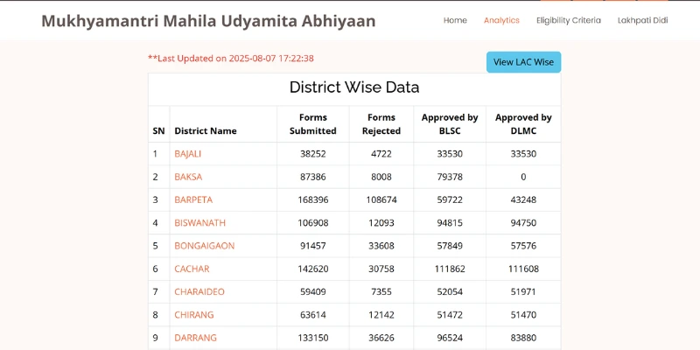Image resolution: width=700 pixels, height=350 pixels.
Task: Click the Forms Rejected column header
Action: 381,124
